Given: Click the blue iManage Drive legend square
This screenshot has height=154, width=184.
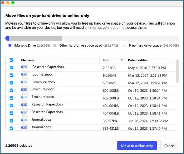Looking at the screenshot, I should pyautogui.click(x=10, y=45).
